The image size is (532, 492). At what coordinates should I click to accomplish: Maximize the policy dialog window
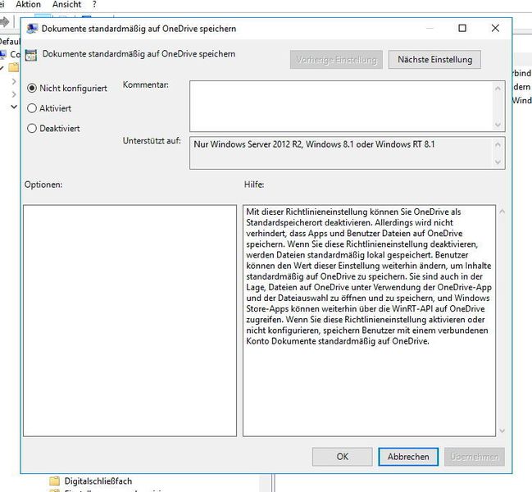(x=462, y=28)
